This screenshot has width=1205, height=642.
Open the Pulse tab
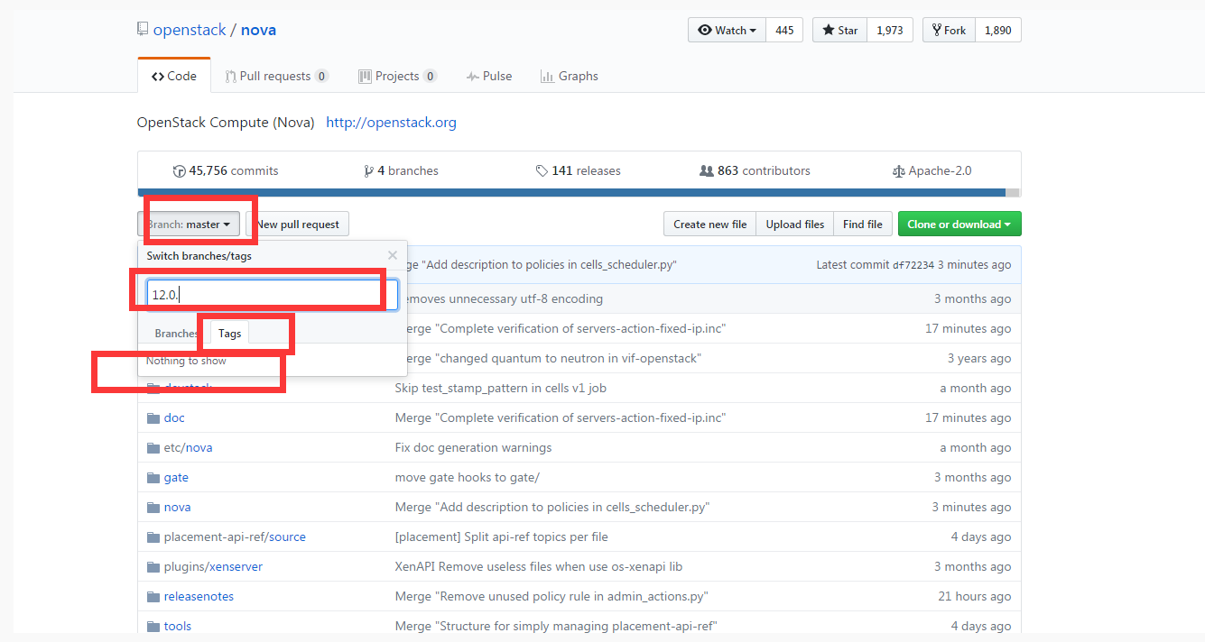(489, 76)
